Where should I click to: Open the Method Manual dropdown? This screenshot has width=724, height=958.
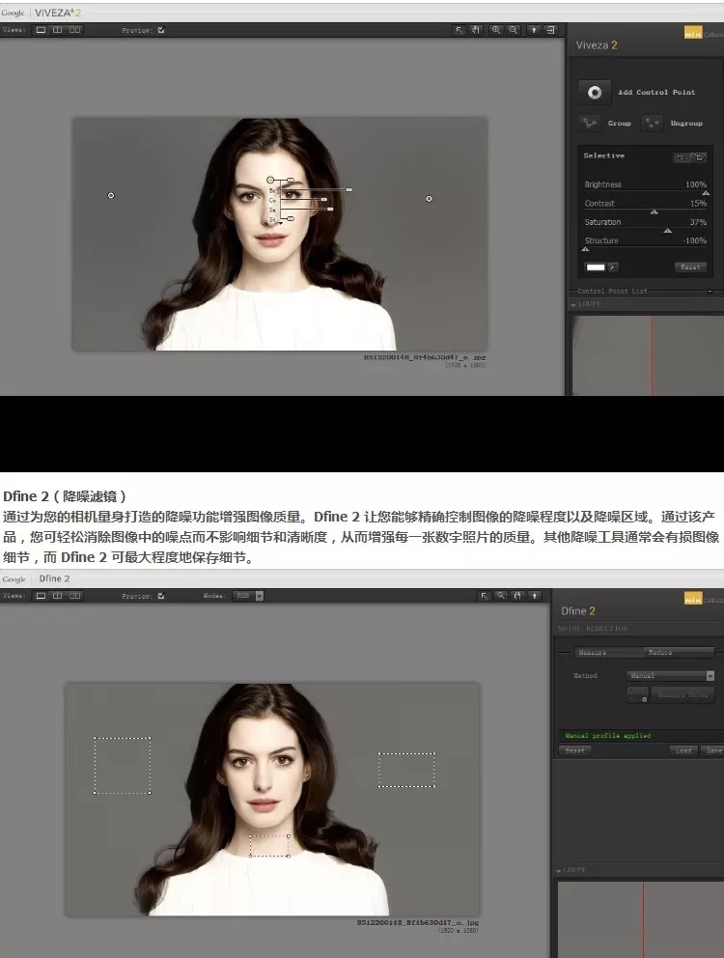[670, 676]
